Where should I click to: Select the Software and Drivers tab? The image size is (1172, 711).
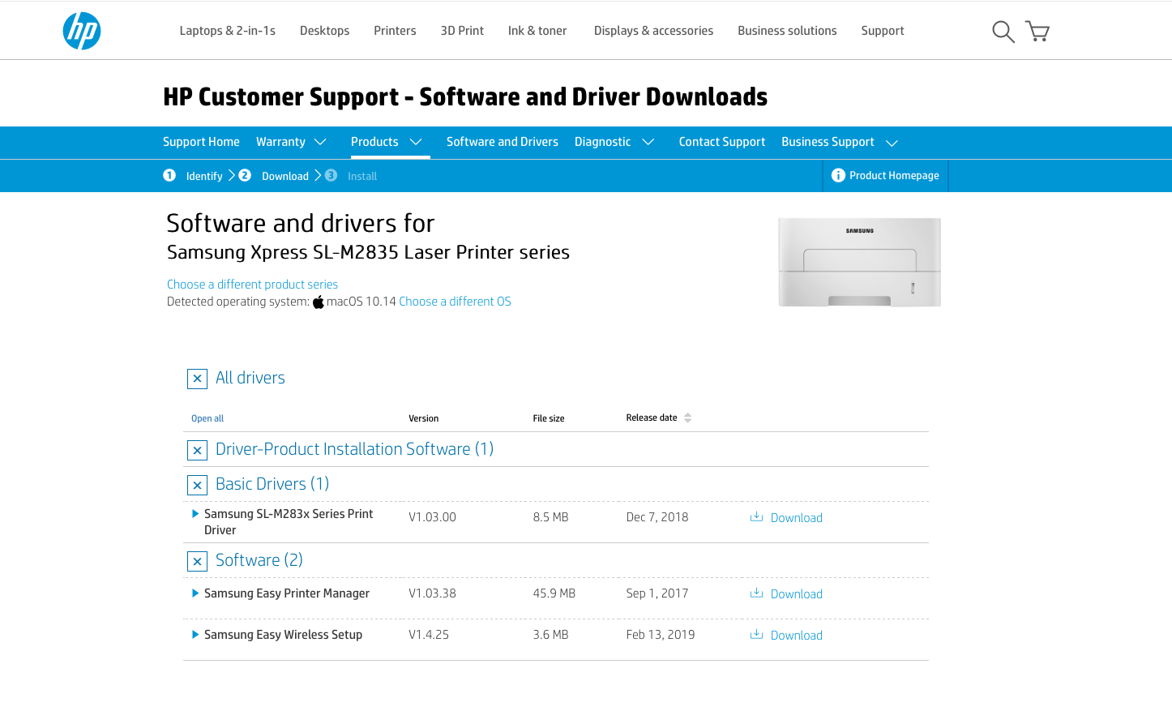(x=503, y=142)
